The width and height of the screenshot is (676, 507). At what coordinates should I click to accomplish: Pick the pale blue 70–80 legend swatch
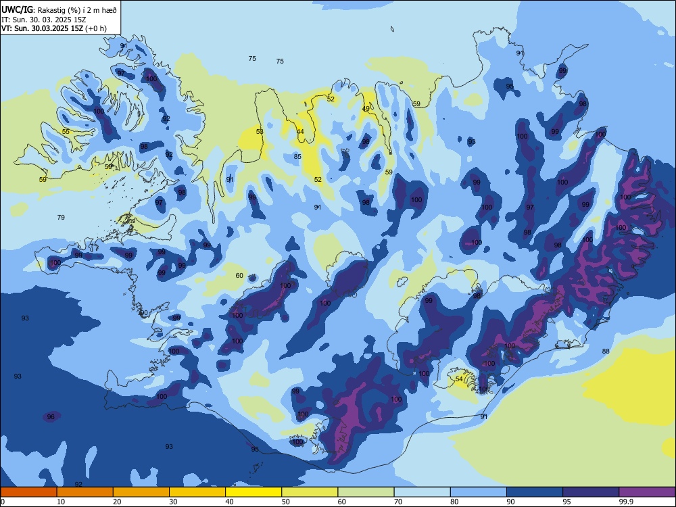[422, 492]
